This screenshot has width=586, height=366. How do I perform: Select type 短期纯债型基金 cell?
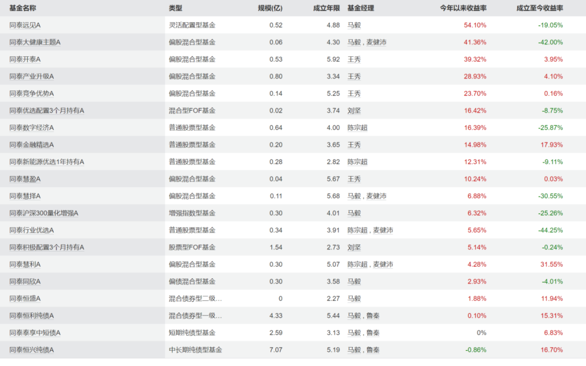[192, 333]
